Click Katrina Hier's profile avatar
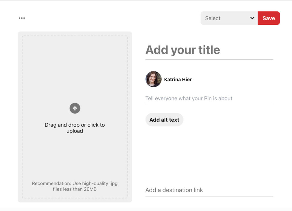Screen dimensions: 292x211 click(x=153, y=79)
